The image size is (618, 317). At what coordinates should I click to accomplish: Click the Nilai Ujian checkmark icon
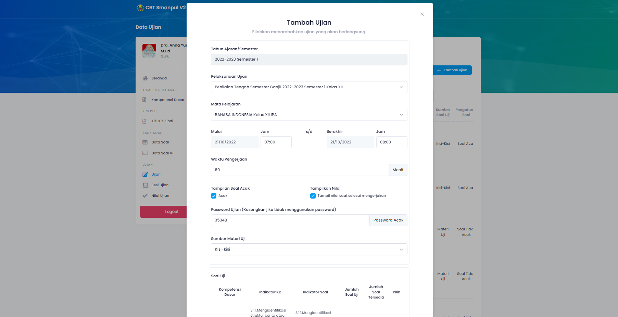tap(145, 196)
